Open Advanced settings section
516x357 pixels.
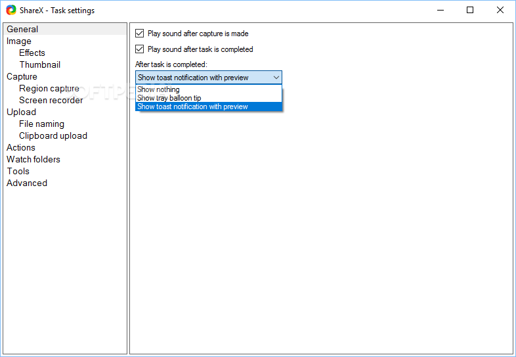tap(27, 183)
